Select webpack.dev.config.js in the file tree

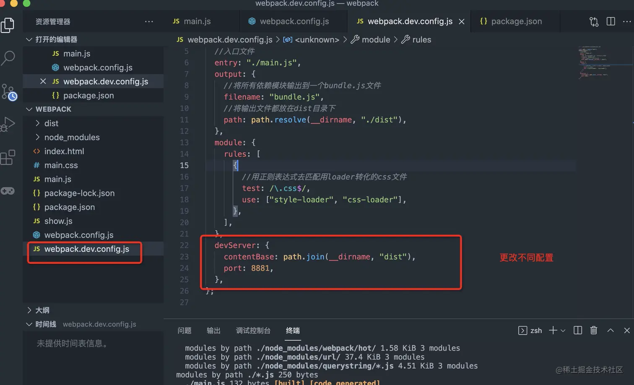(x=93, y=249)
